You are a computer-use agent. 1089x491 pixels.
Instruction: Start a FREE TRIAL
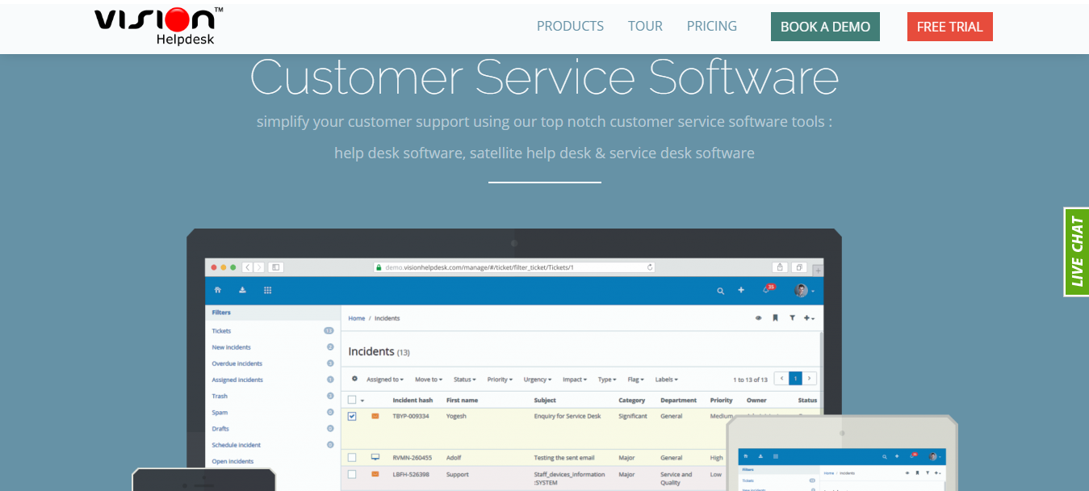click(x=949, y=27)
